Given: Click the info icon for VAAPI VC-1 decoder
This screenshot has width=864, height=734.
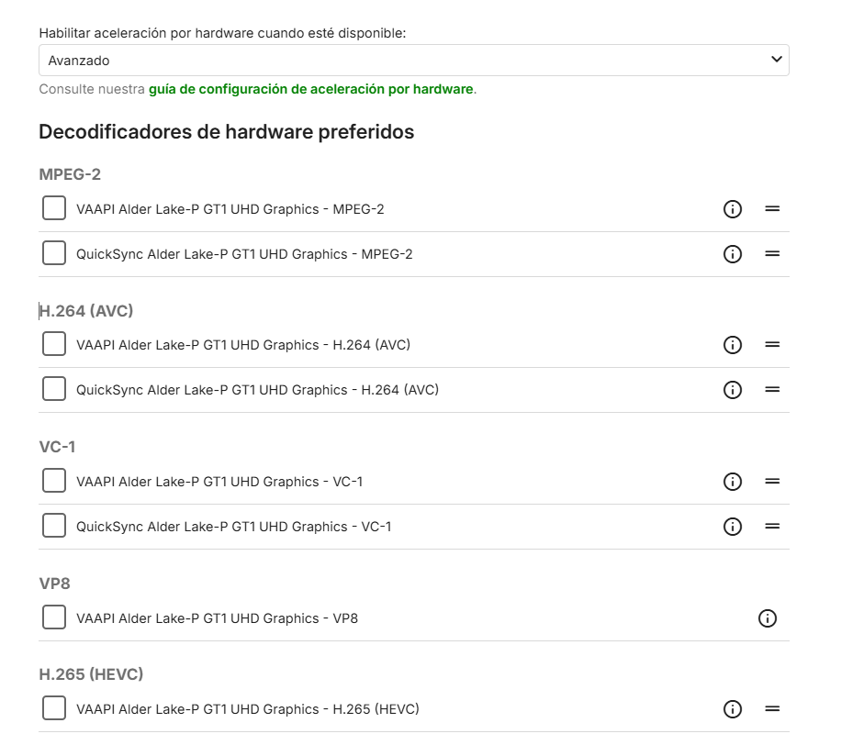Looking at the screenshot, I should click(x=732, y=481).
